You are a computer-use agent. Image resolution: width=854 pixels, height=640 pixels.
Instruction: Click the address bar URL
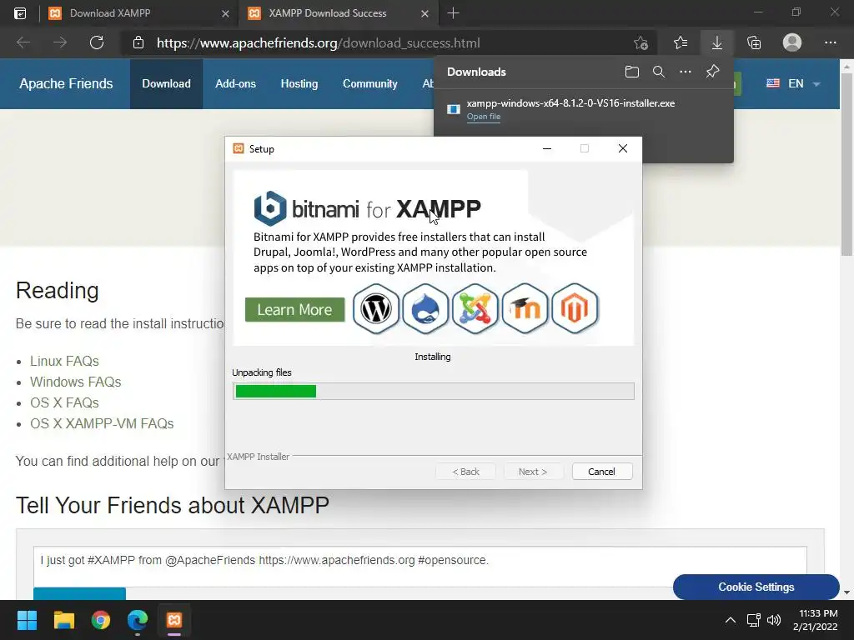318,43
